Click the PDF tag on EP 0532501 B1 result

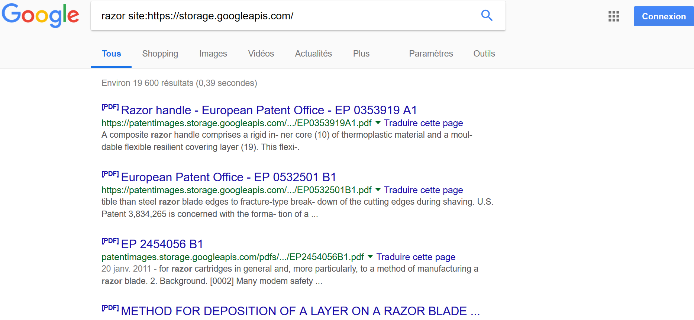[x=110, y=174]
